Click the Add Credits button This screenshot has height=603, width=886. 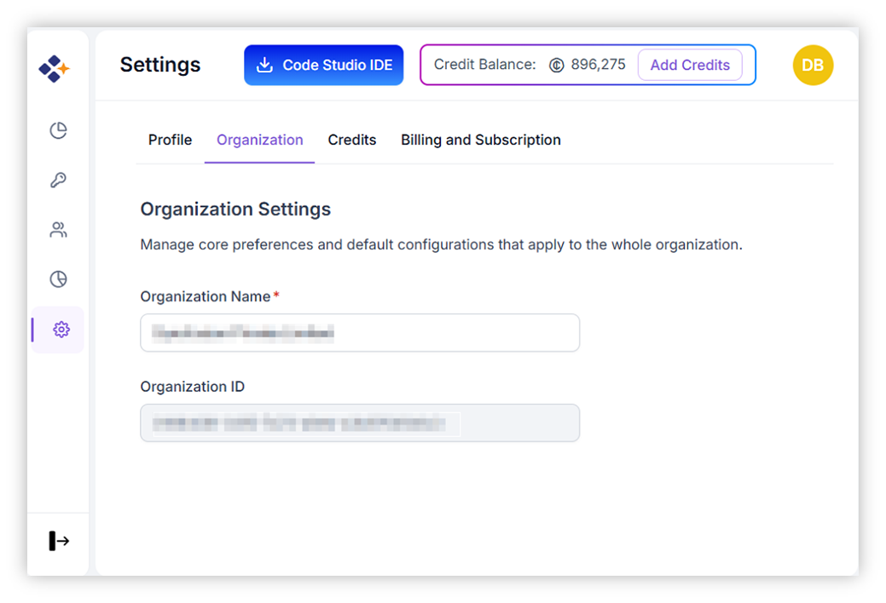point(690,64)
